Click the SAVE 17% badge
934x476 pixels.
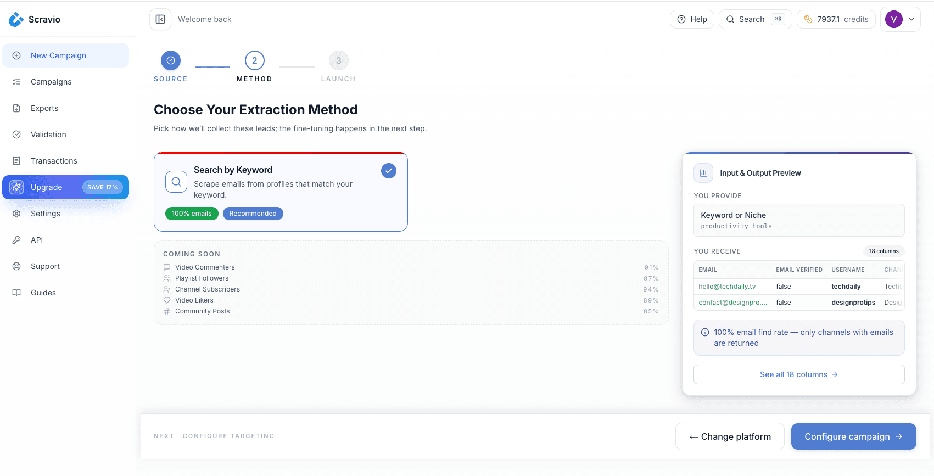[103, 187]
